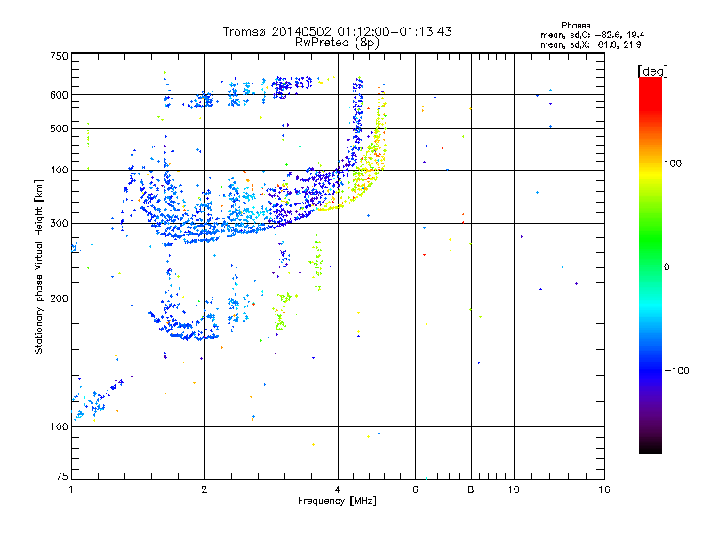The height and width of the screenshot is (533, 711).
Task: Select the 'mean, sd,X: 81.8, 21.9' line
Action: point(590,45)
